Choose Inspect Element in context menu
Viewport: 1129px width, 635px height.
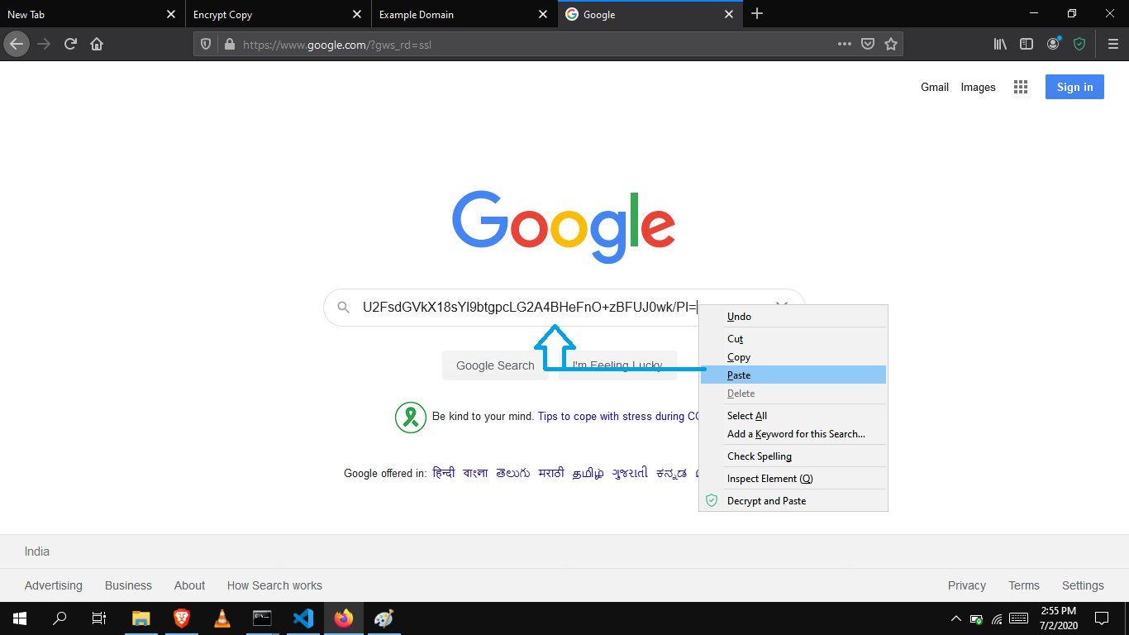(x=793, y=479)
